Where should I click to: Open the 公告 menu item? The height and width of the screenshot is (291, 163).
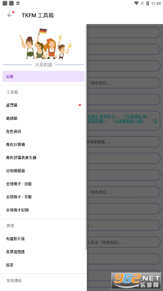pos(44,76)
